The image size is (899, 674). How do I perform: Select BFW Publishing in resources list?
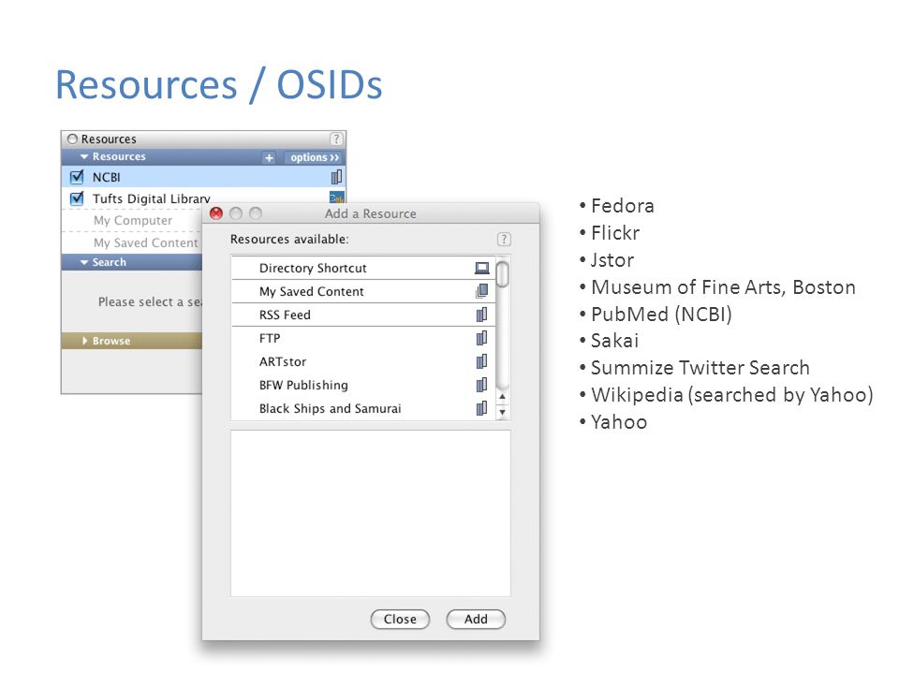363,385
